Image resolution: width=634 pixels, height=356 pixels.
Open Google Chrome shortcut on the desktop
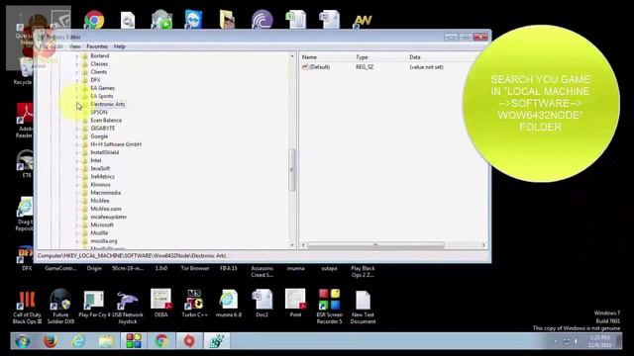(94, 20)
